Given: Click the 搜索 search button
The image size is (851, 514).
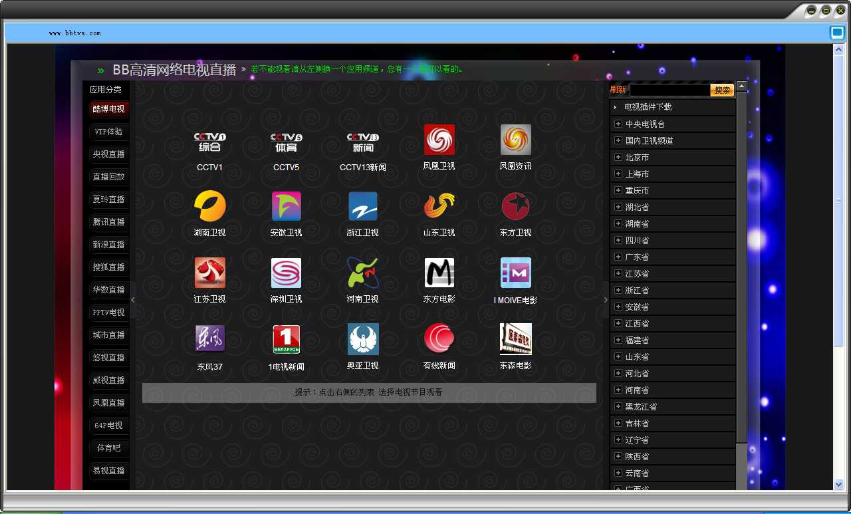Looking at the screenshot, I should (x=722, y=90).
